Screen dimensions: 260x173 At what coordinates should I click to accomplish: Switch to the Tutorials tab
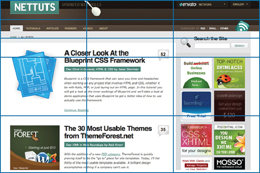pyautogui.click(x=33, y=29)
